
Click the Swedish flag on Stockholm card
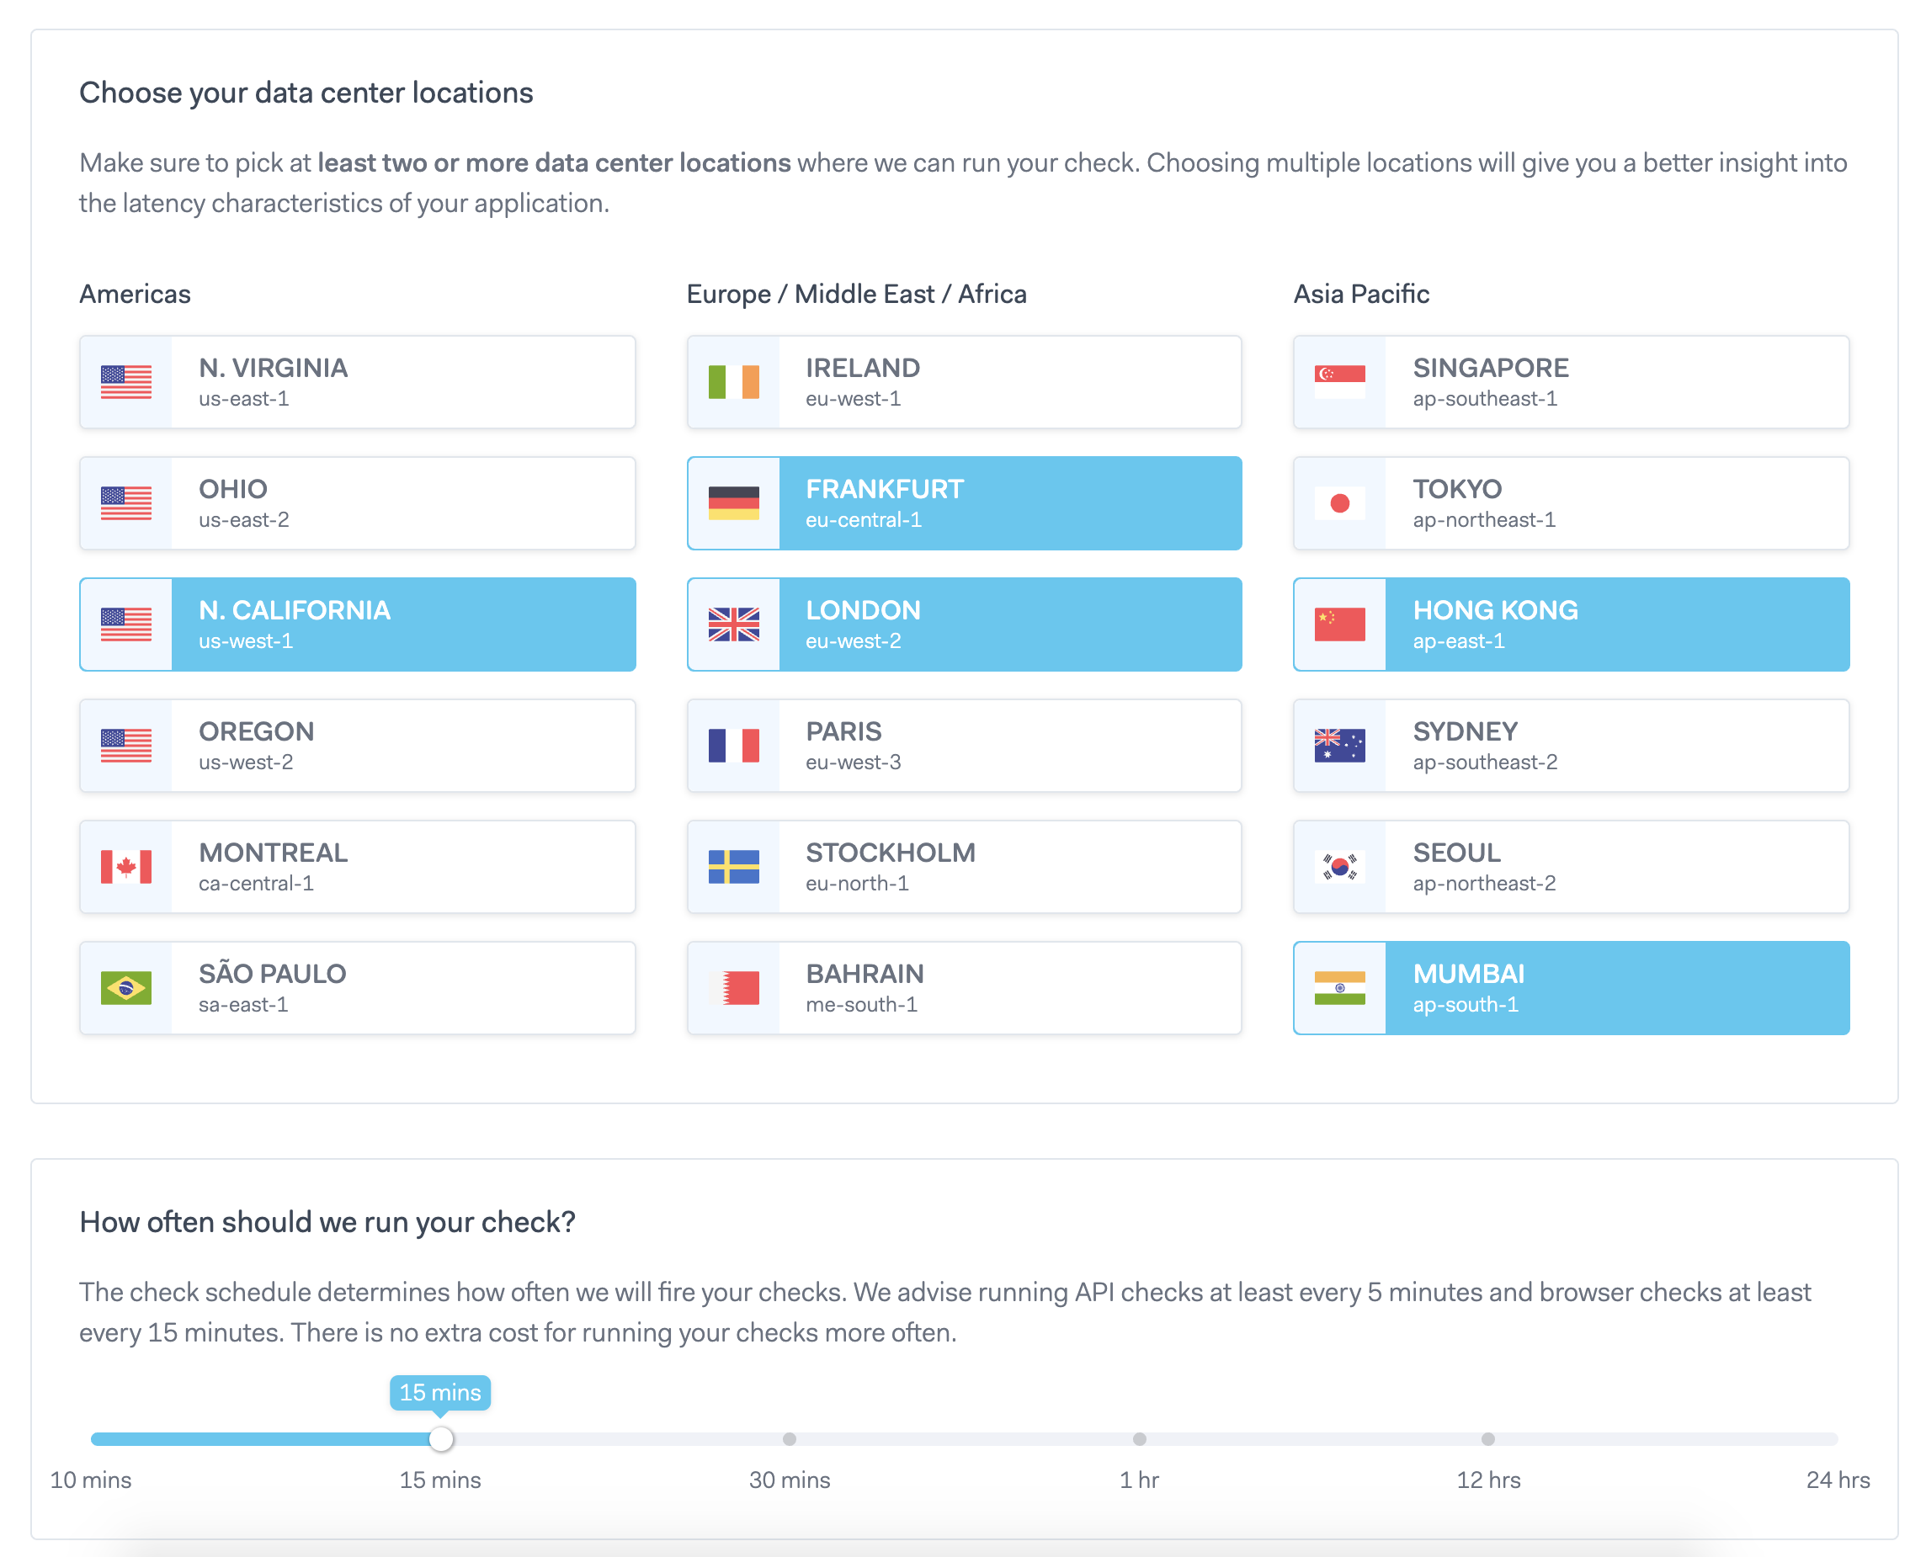click(734, 866)
